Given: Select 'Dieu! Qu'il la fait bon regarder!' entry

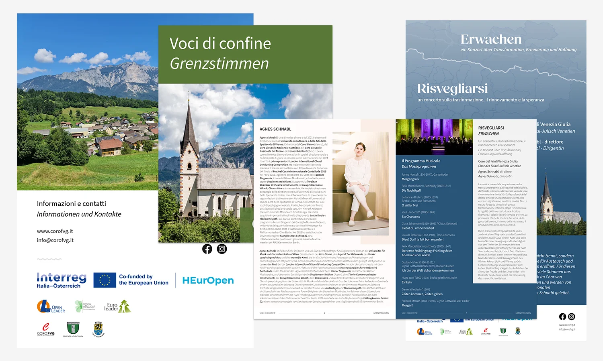Looking at the screenshot, I should tap(423, 239).
